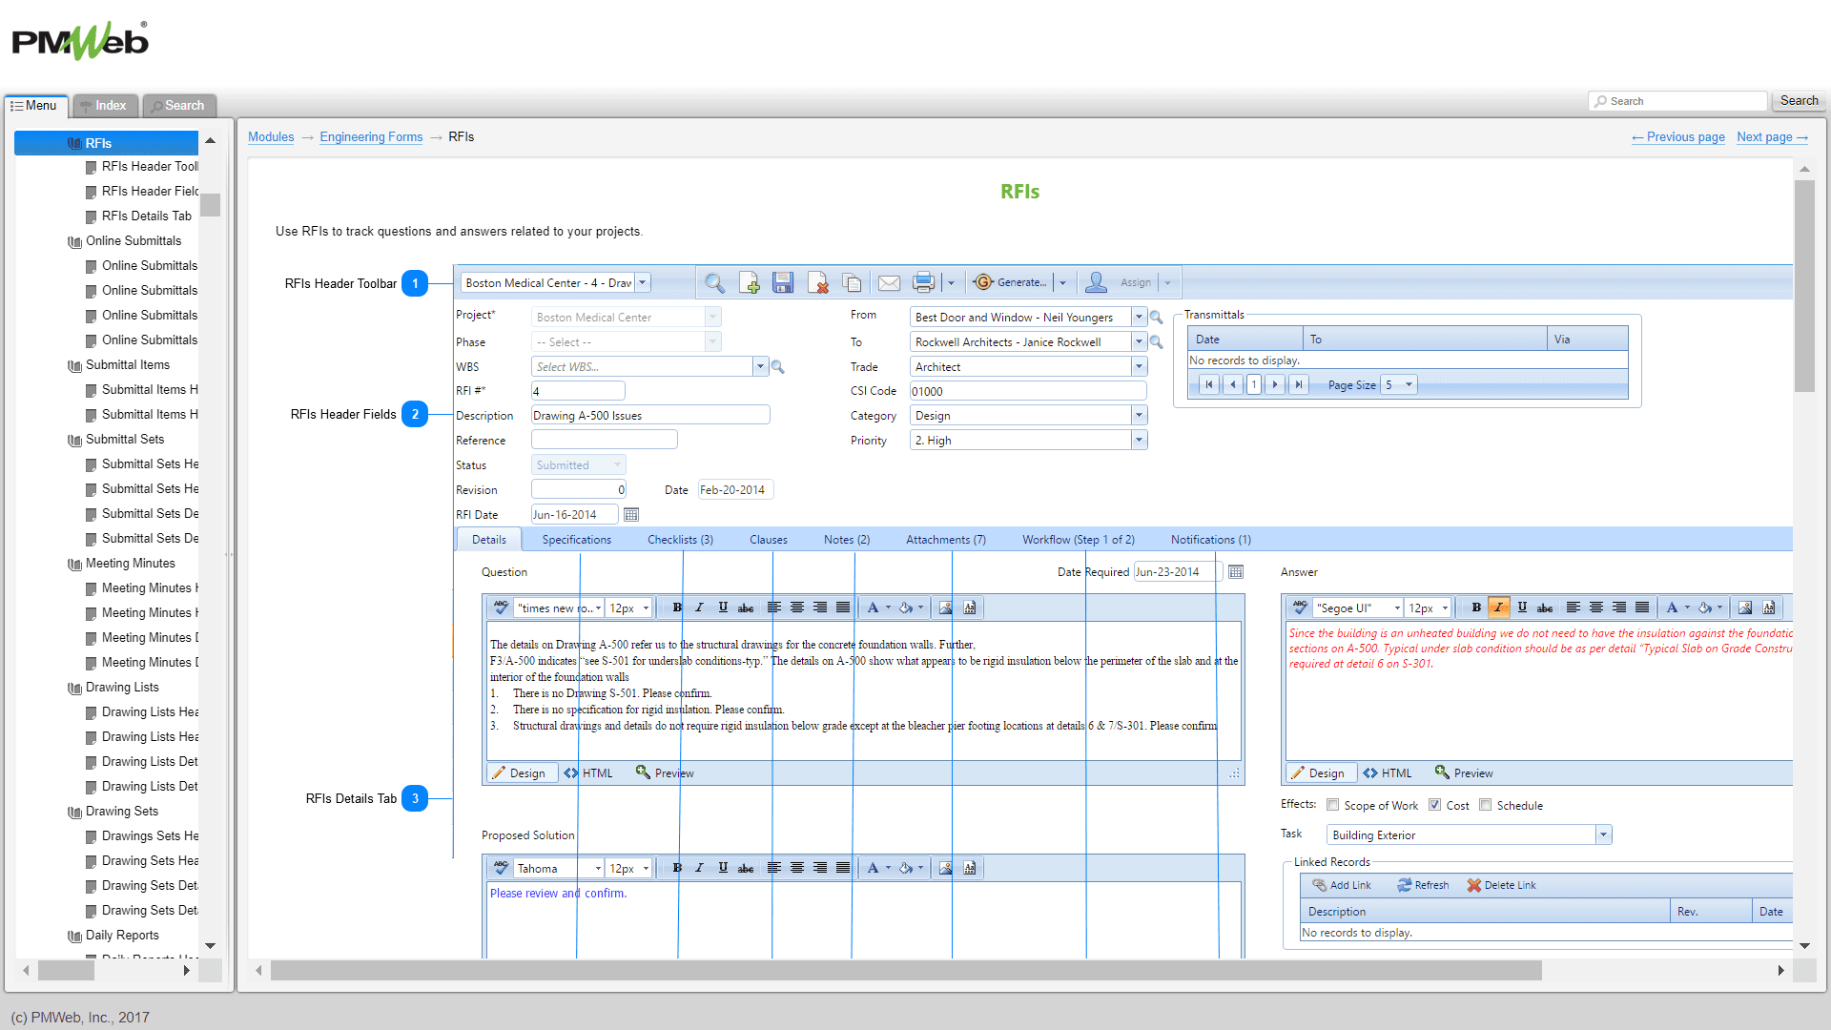1831x1030 pixels.
Task: Click Refresh in Linked Records
Action: [1423, 885]
